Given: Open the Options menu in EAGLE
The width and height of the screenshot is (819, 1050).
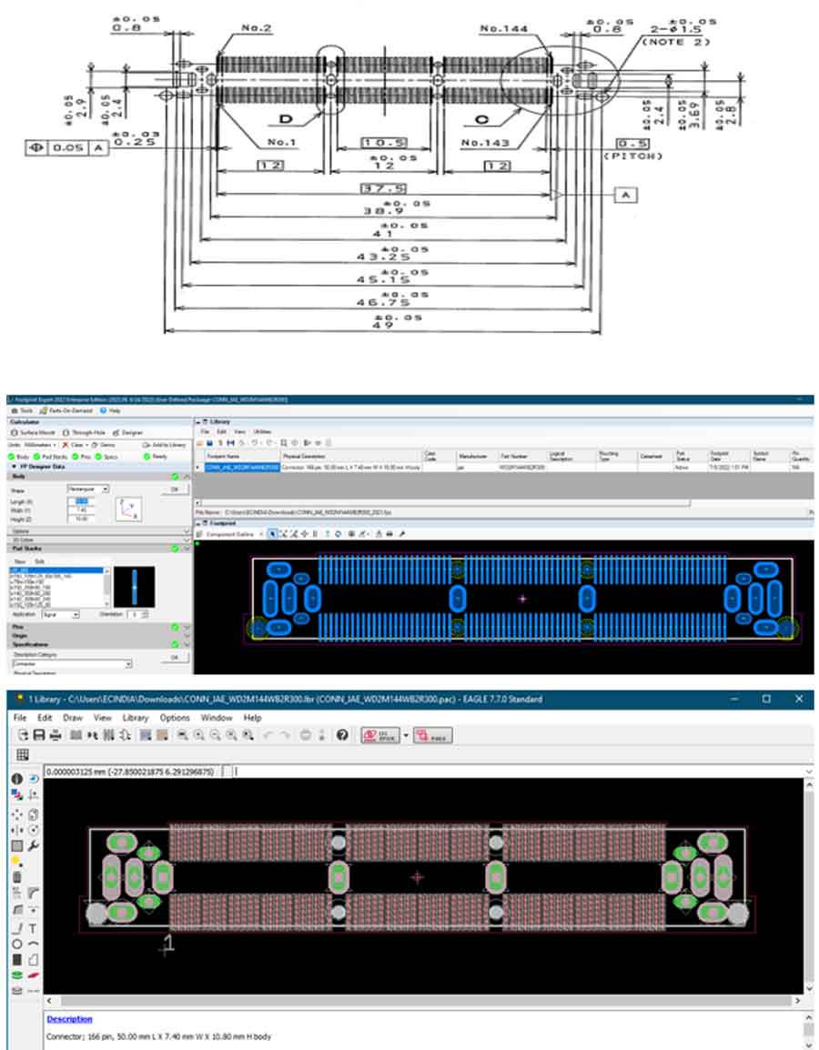Looking at the screenshot, I should click(x=175, y=717).
